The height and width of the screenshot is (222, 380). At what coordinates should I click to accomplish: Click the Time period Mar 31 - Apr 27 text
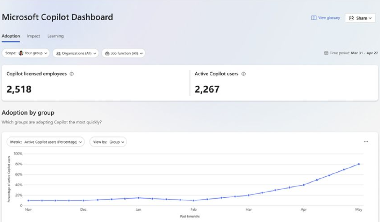coord(364,53)
